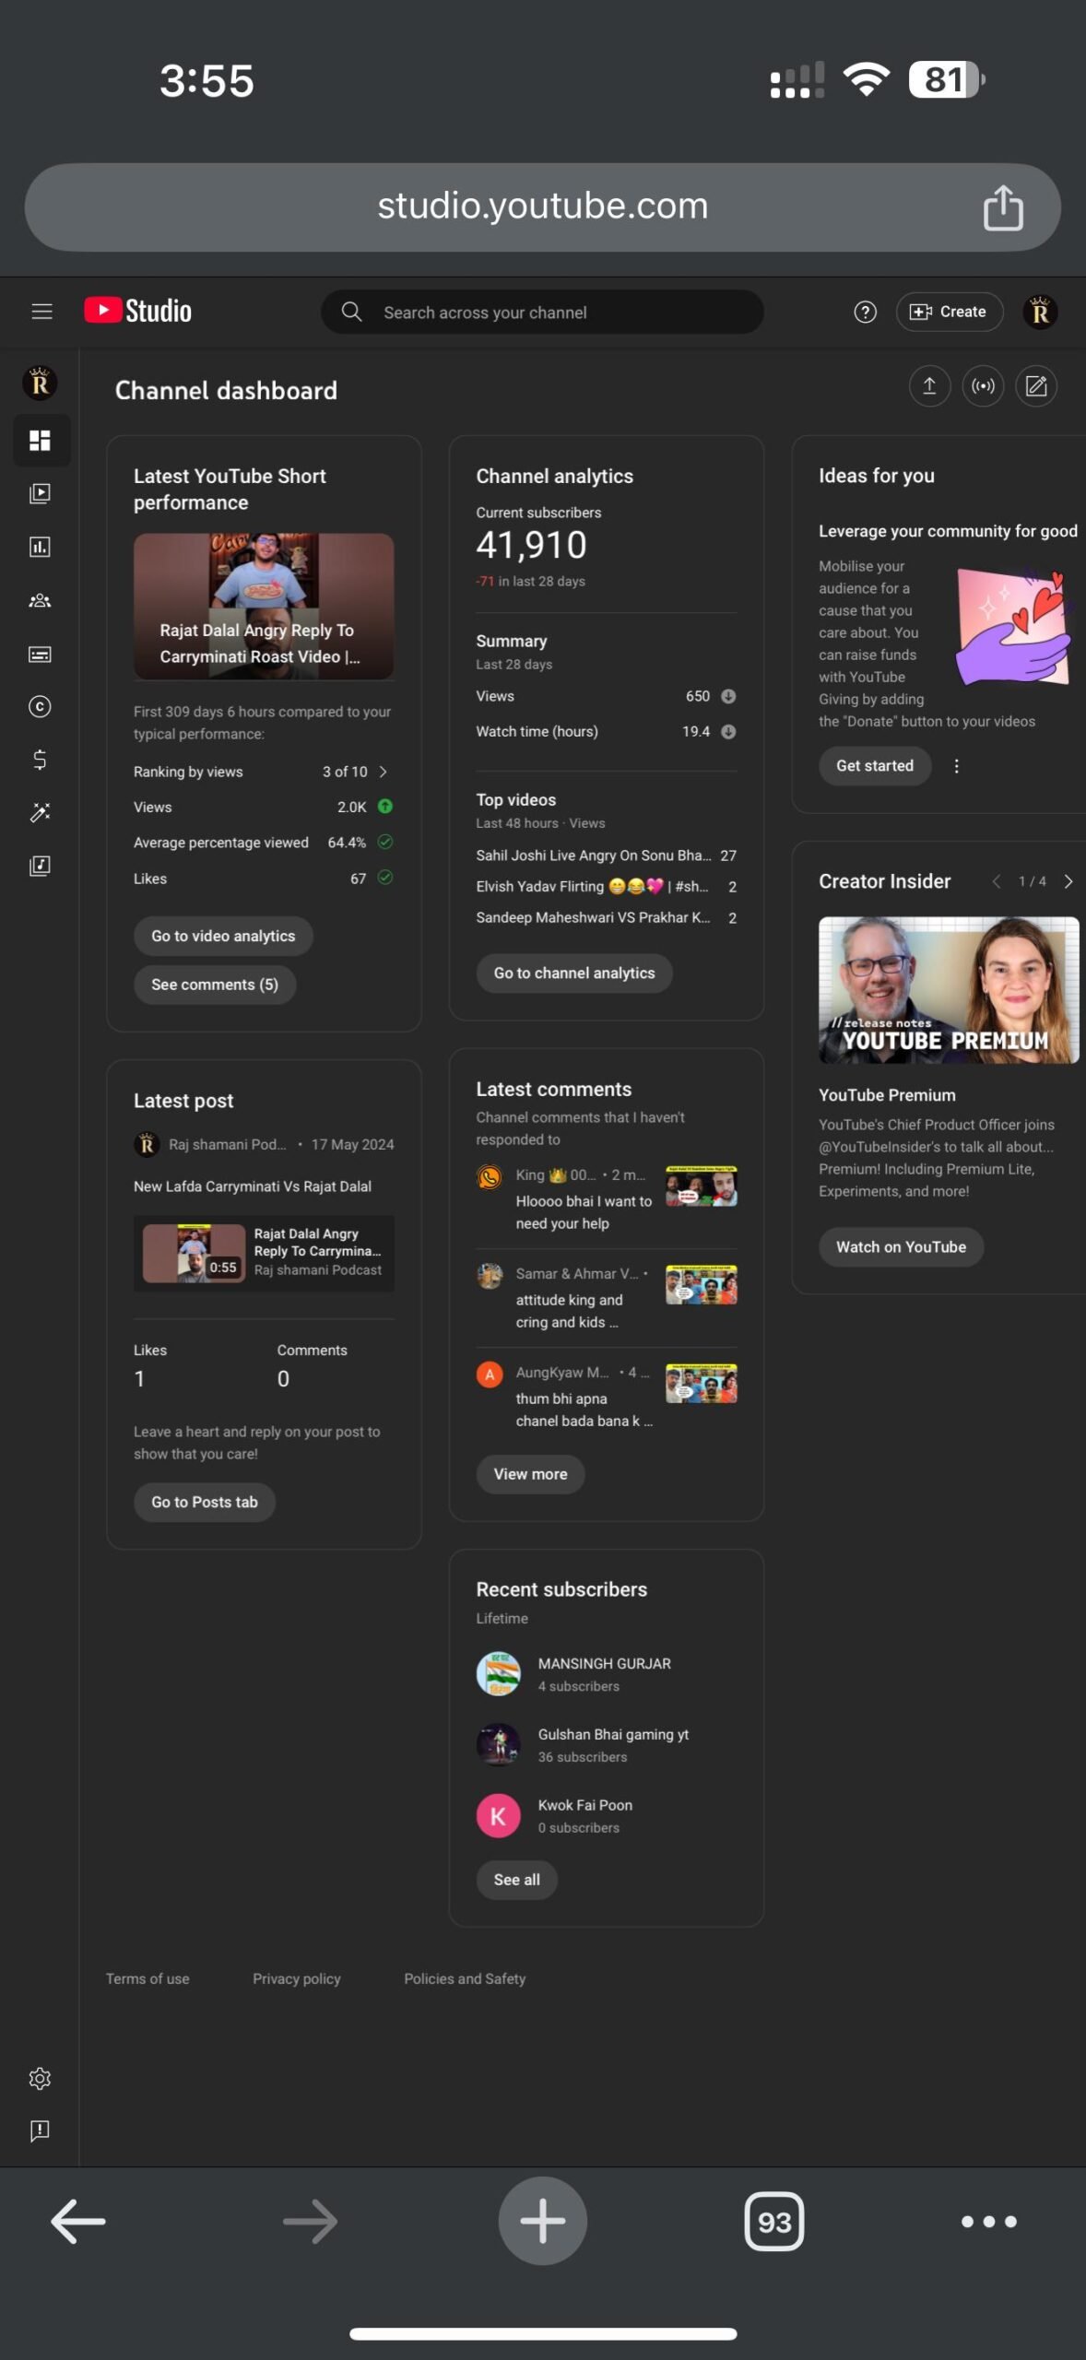
Task: Click the Go live broadcast icon
Action: (983, 386)
